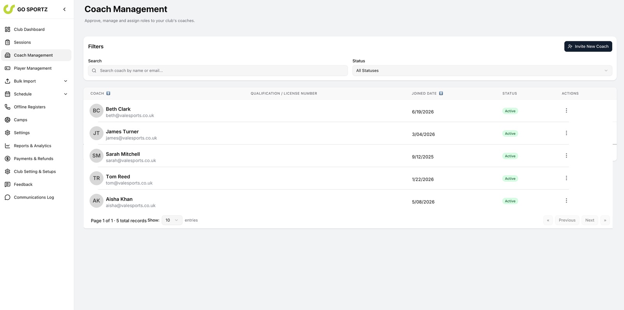The width and height of the screenshot is (624, 310).
Task: Jump to first page button «
Action: [548, 220]
